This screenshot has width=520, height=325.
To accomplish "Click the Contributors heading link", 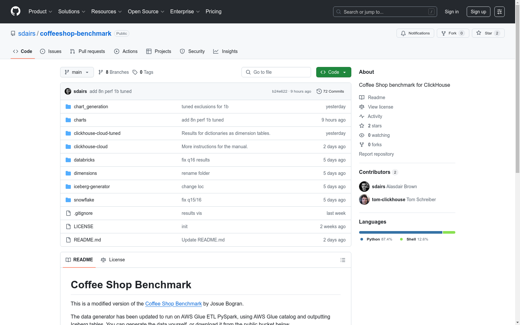I will pyautogui.click(x=378, y=172).
